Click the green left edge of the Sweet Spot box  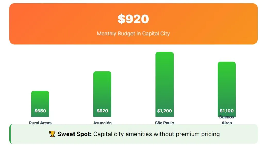pos(10,134)
